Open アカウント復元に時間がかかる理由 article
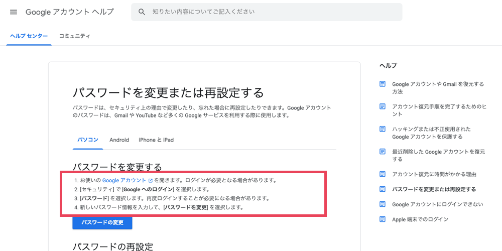502x251 pixels. (x=434, y=174)
